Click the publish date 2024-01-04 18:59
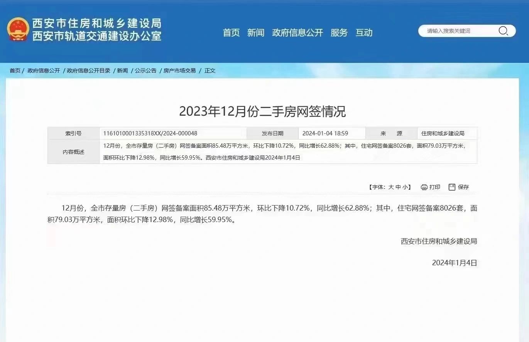 pyautogui.click(x=325, y=133)
